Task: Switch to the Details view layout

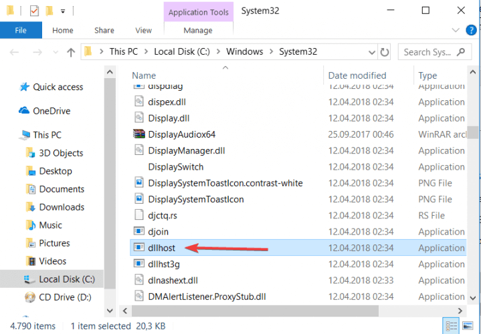Action: [x=452, y=326]
